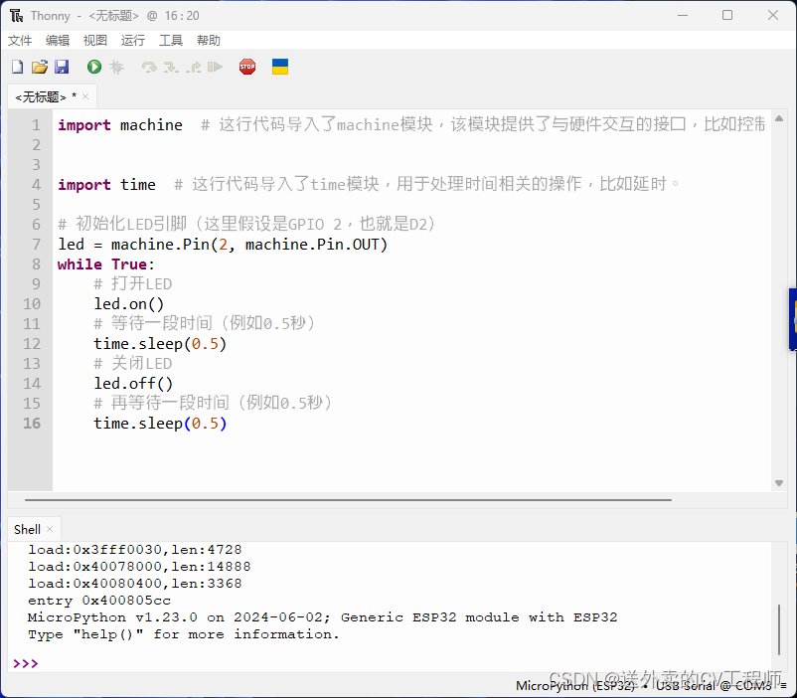
Task: Click the 'import machine' code line
Action: click(x=120, y=124)
